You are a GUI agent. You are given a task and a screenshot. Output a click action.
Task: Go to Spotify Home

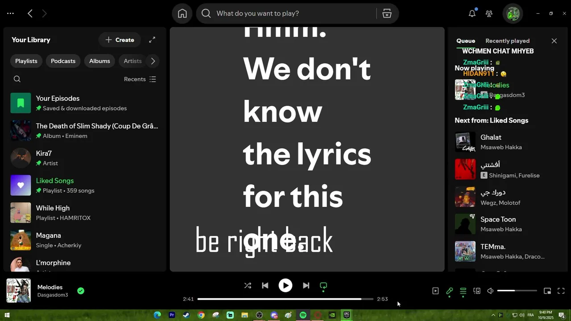(182, 13)
